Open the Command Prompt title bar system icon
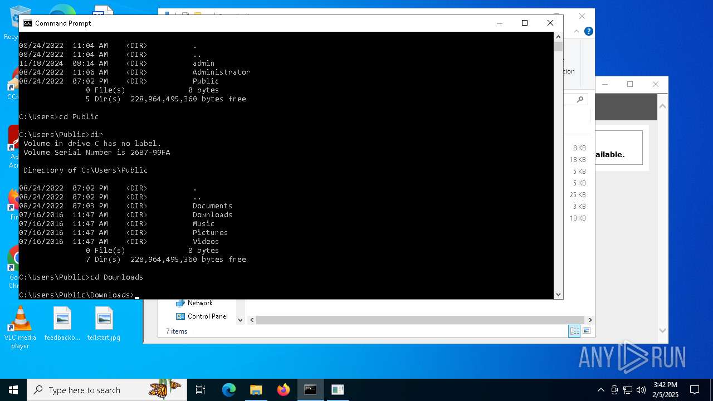 (27, 23)
